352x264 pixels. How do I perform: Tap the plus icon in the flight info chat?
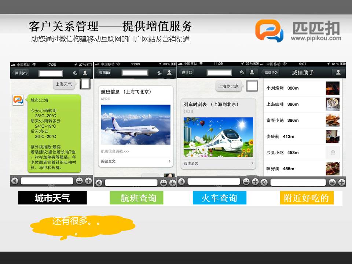click(172, 183)
